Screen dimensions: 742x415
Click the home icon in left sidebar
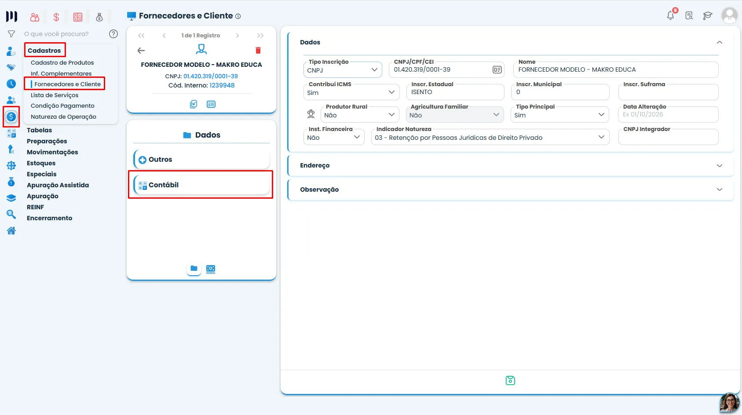11,230
